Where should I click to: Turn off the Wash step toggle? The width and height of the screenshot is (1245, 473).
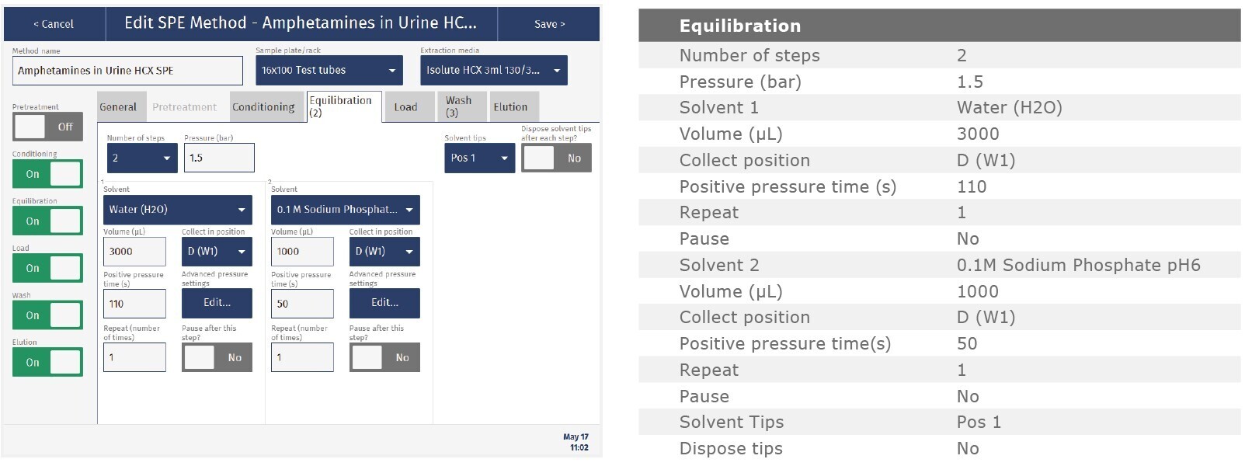[x=47, y=315]
